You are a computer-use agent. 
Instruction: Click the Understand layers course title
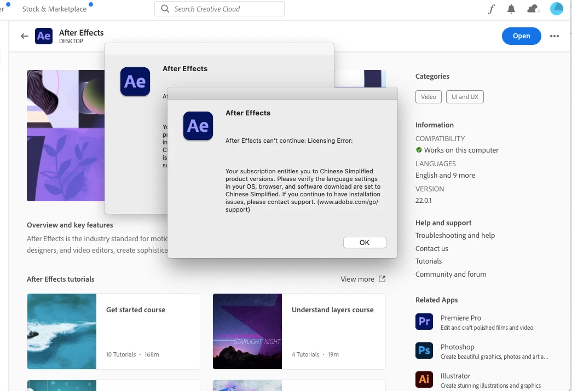click(332, 310)
